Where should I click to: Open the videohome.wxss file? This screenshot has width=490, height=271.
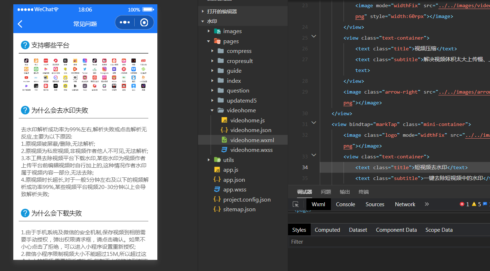[251, 150]
